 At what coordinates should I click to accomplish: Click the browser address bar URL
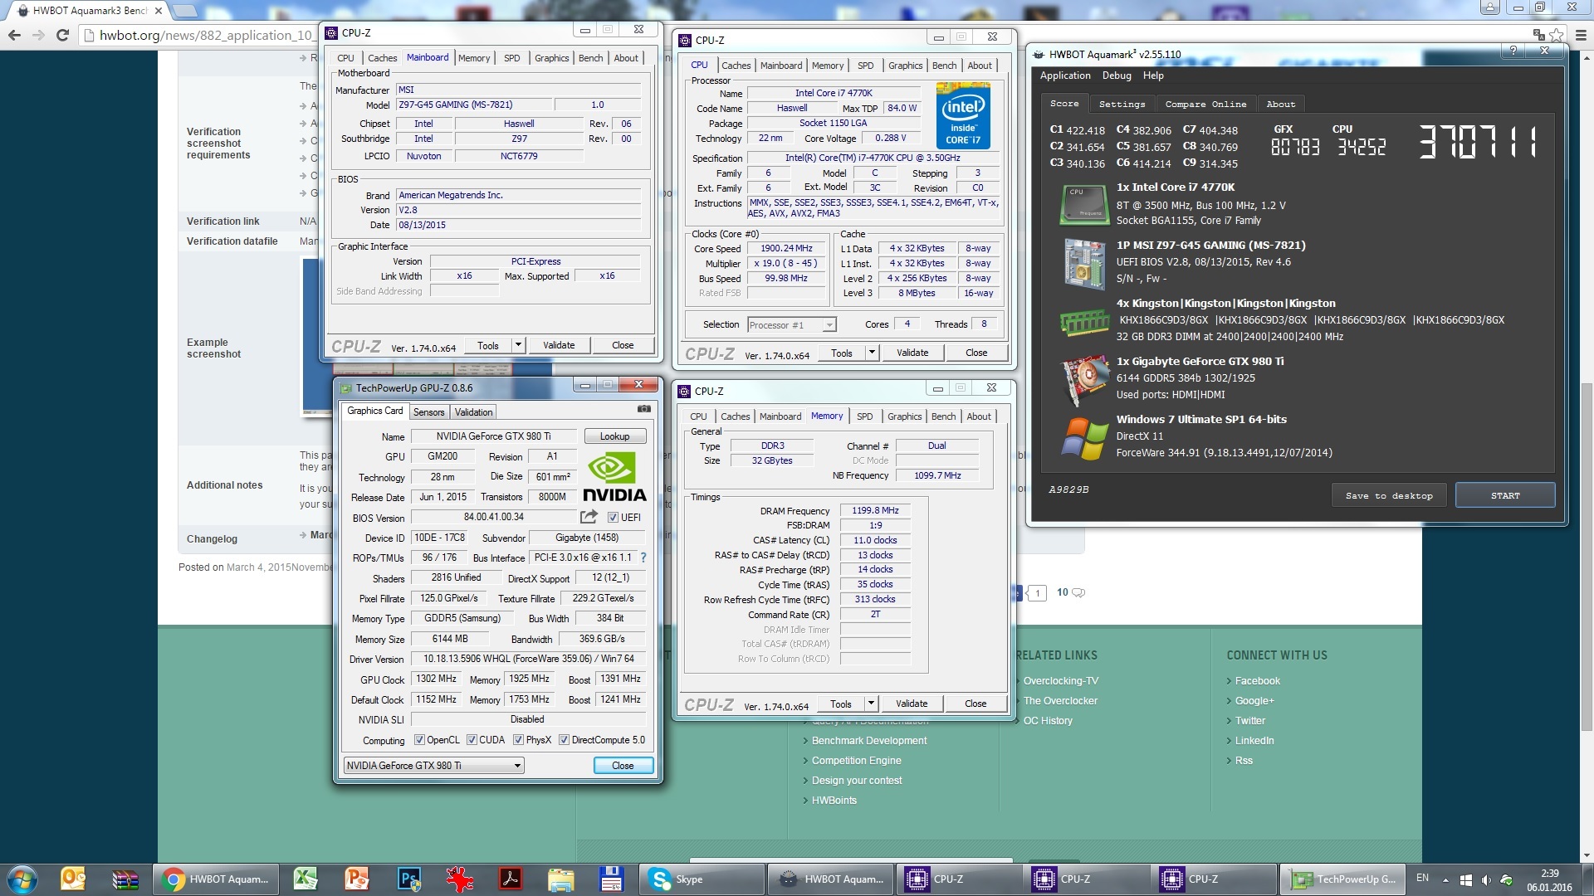point(206,35)
